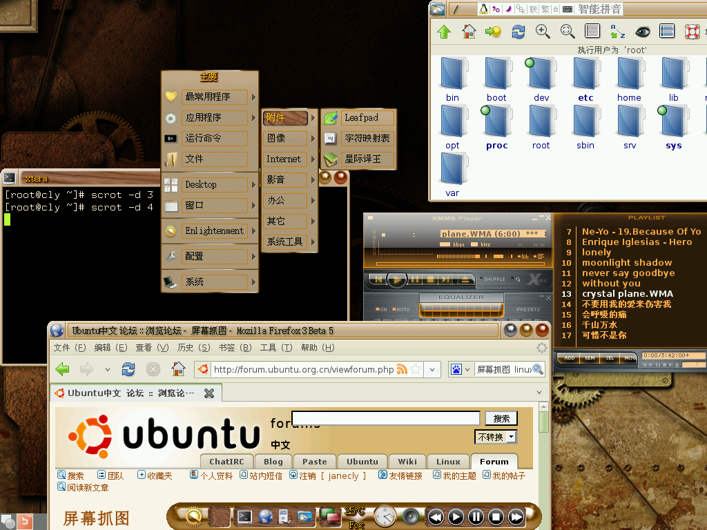Screen dimensions: 707x530
Task: Click XMMS seek position bar
Action: pos(460,264)
